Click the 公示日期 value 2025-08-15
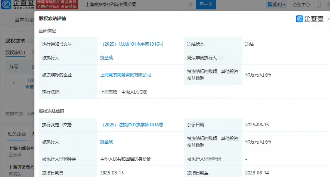Viewport: 330px width, 177px height. click(257, 125)
